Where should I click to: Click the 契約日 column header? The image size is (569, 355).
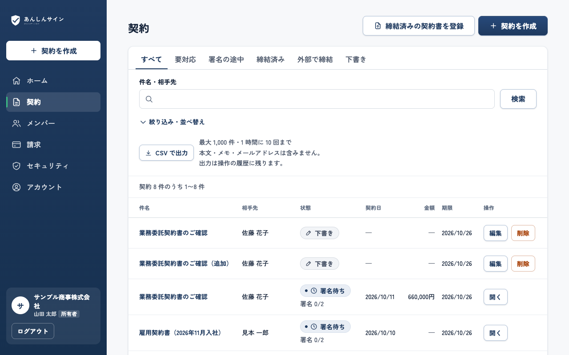[373, 208]
